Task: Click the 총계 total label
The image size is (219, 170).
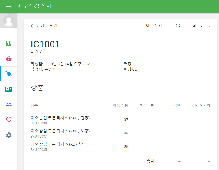Action: [x=150, y=161]
